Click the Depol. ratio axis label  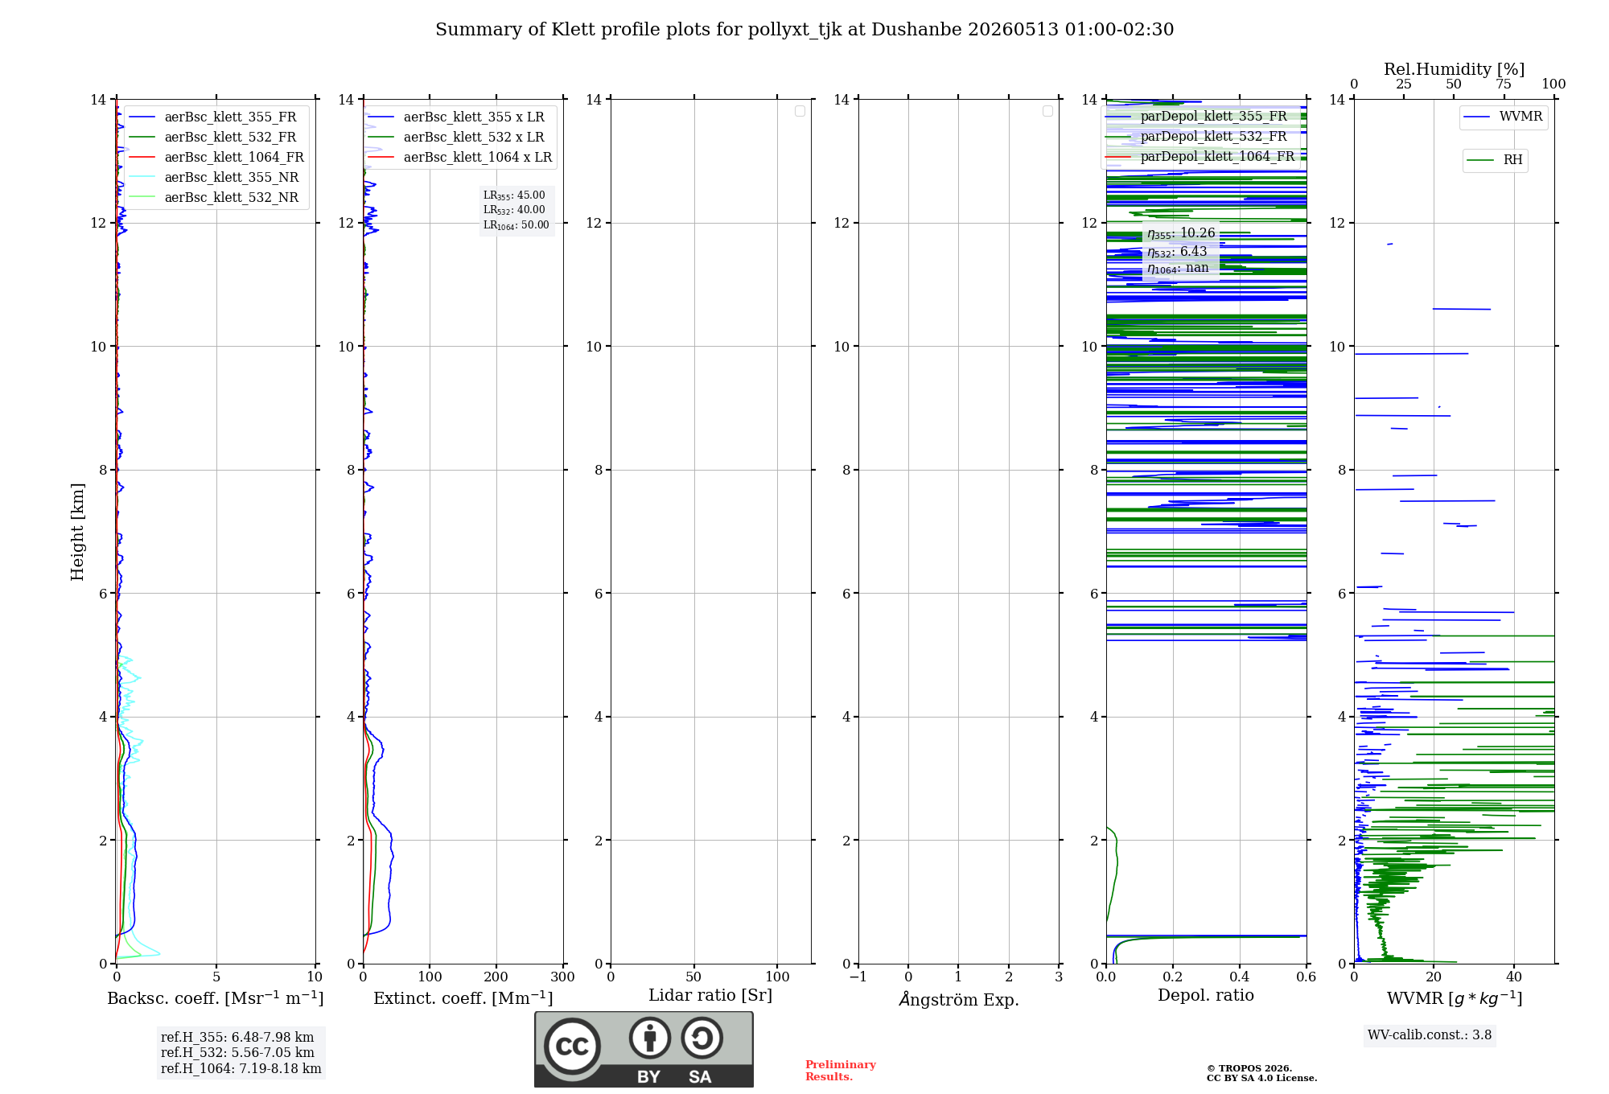click(1206, 996)
